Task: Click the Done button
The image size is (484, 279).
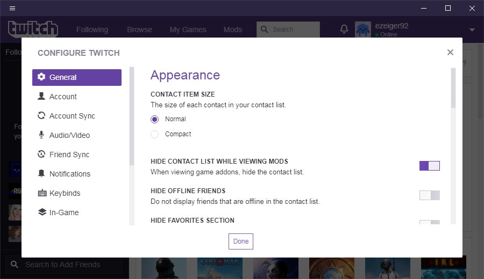Action: click(x=241, y=241)
